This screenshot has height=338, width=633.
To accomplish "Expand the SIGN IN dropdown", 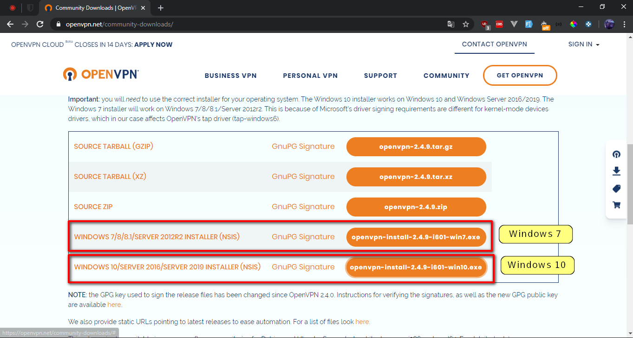I will pyautogui.click(x=583, y=45).
